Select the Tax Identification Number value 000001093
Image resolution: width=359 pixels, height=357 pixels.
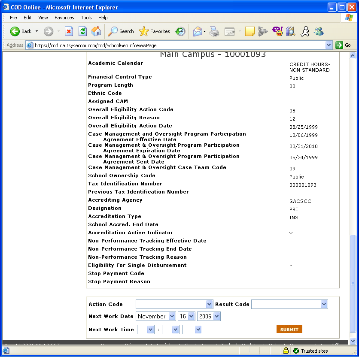click(x=303, y=185)
